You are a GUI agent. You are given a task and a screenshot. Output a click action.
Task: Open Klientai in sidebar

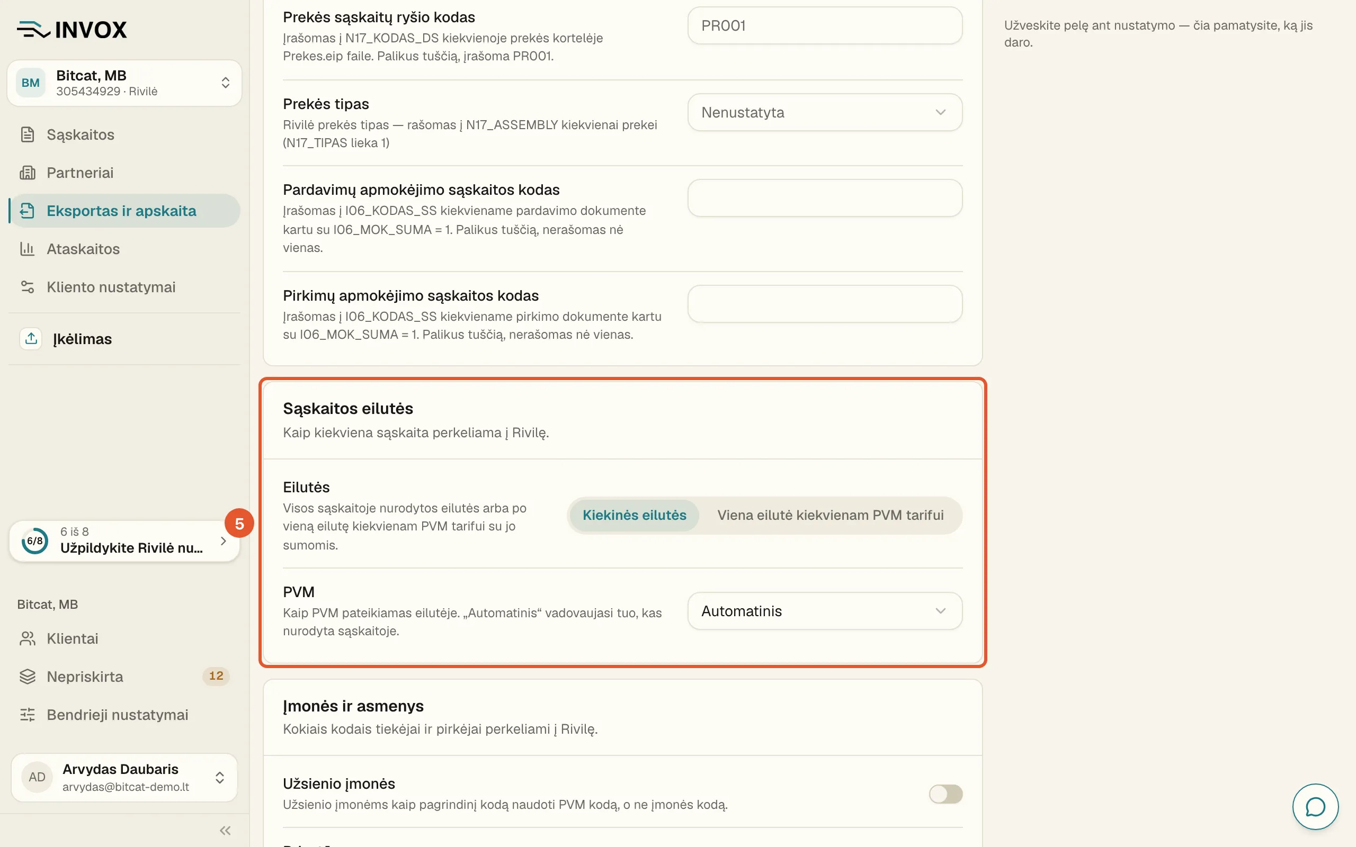[x=124, y=638]
